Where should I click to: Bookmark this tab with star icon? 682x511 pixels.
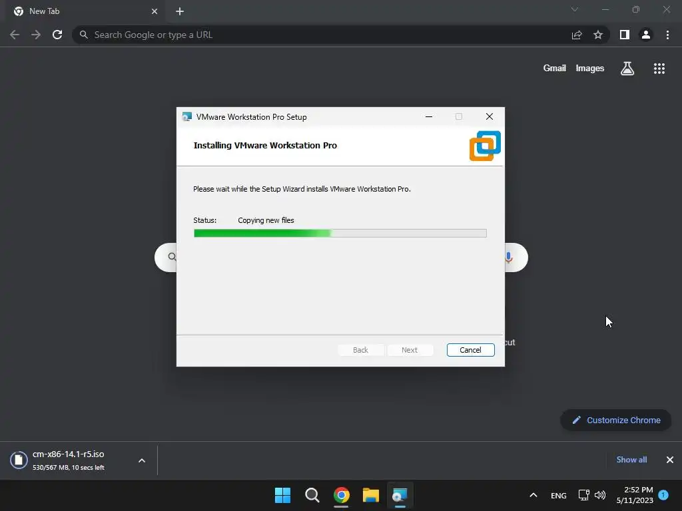598,35
